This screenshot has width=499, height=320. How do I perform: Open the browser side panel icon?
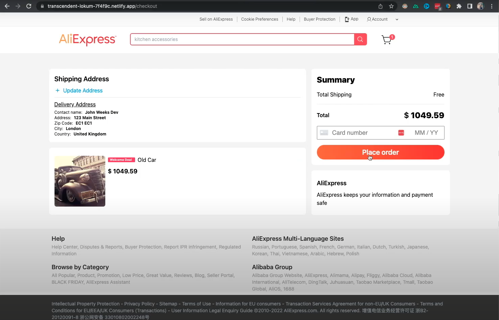pyautogui.click(x=470, y=6)
